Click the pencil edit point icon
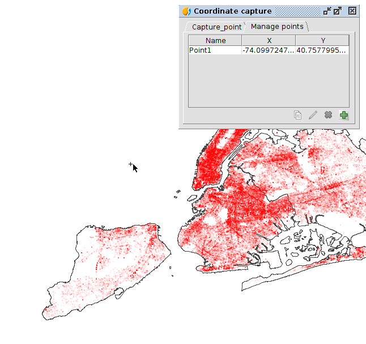 [x=313, y=115]
